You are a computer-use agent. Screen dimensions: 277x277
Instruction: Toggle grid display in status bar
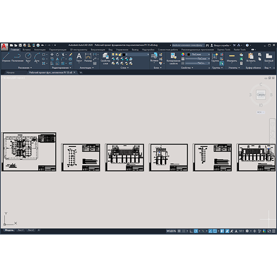point(179,231)
